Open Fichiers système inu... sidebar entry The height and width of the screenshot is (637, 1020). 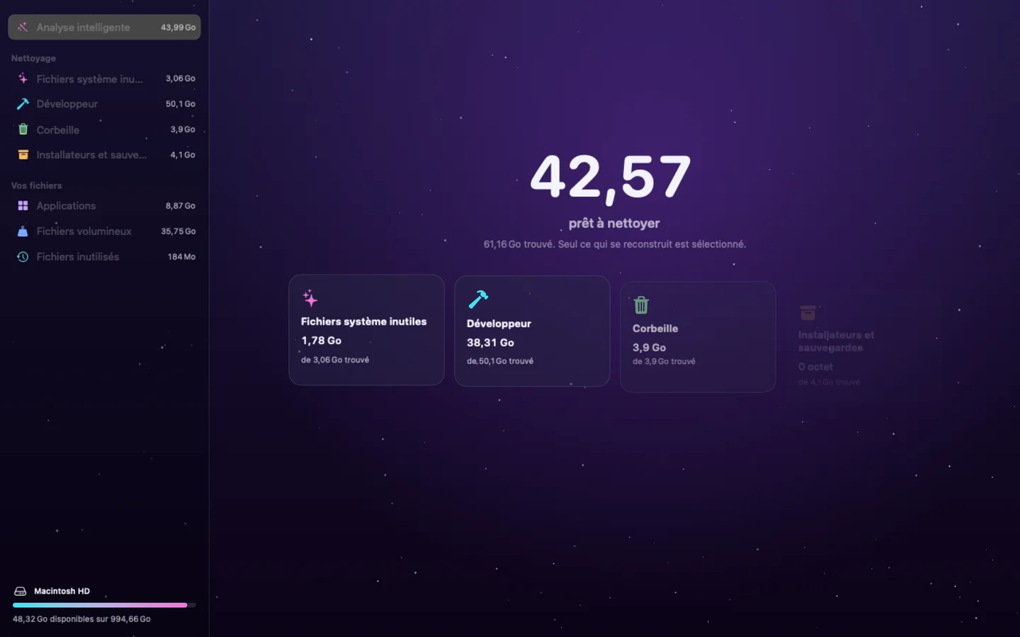[104, 79]
